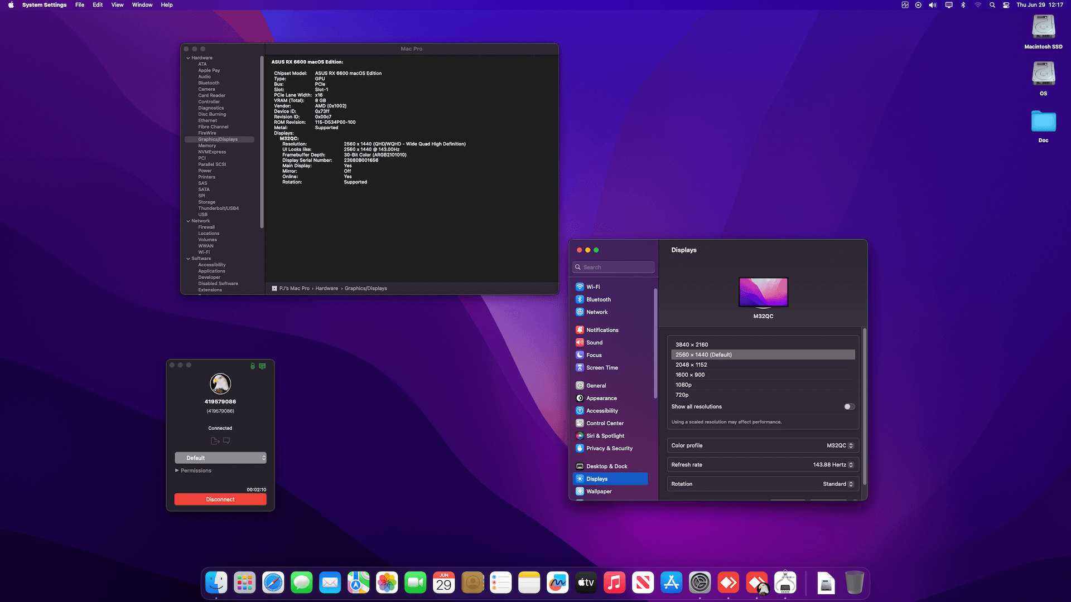
Task: Click the Displays pane vertical scrollbar
Action: click(865, 407)
